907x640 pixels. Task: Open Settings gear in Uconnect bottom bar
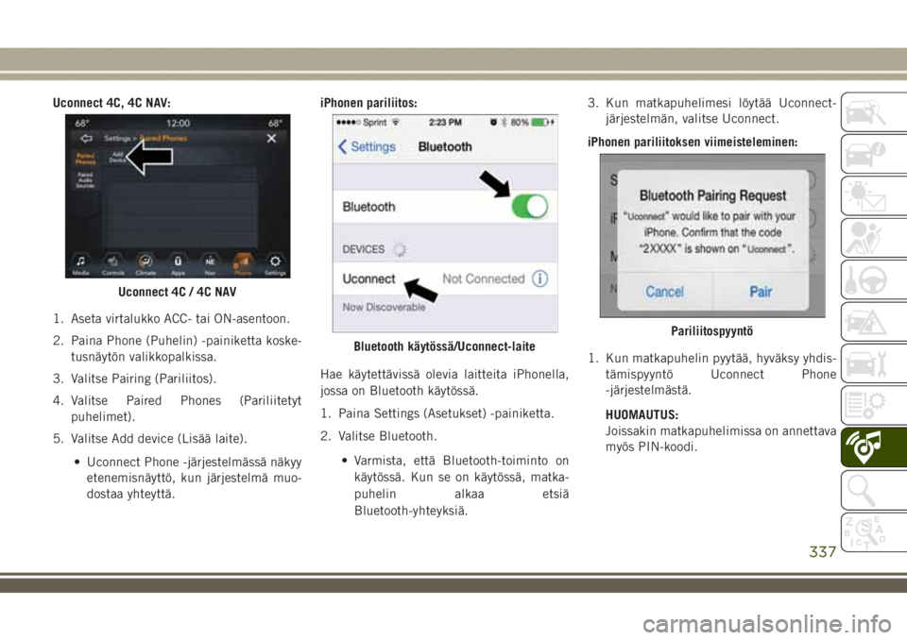click(x=275, y=265)
